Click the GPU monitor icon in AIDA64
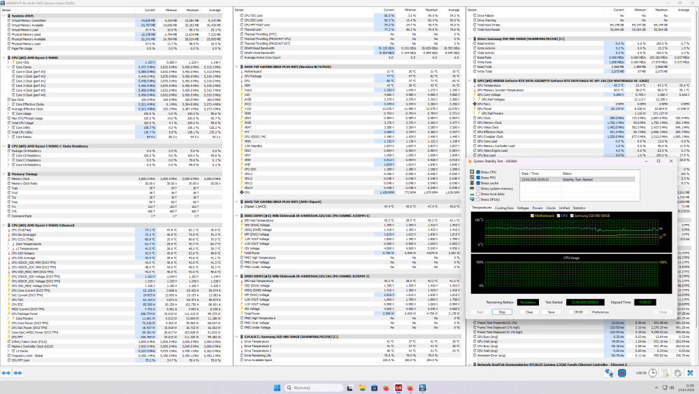 pyautogui.click(x=472, y=199)
